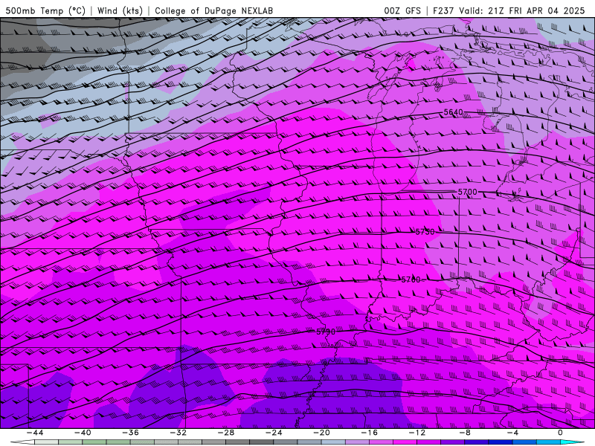Click the 5700 height contour label
595x446 pixels.
pos(467,193)
